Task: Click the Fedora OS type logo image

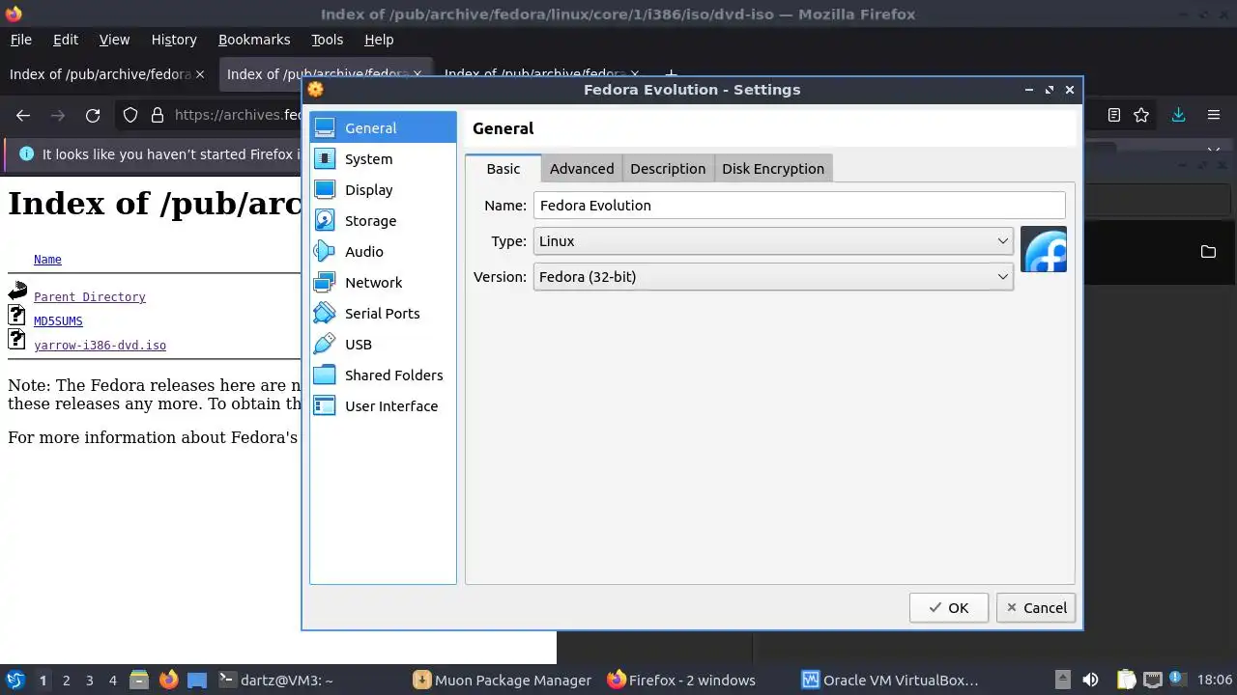Action: 1044,249
